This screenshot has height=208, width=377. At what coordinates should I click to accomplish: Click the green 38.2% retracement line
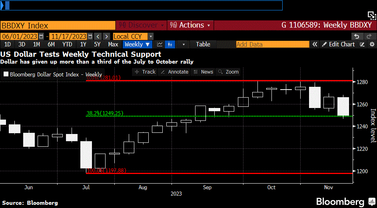[219, 116]
